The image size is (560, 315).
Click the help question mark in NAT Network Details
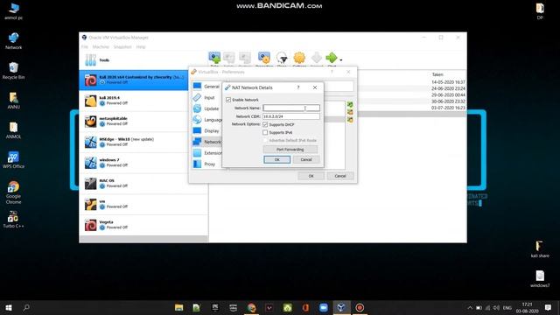(x=298, y=87)
